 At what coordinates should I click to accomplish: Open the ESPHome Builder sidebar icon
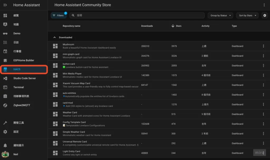click(x=5, y=60)
